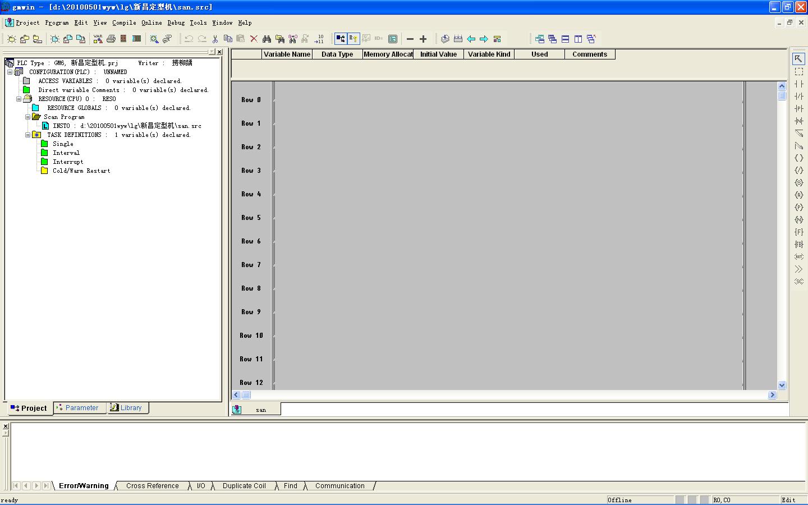
Task: Select the function block (FB) tool
Action: (x=798, y=245)
